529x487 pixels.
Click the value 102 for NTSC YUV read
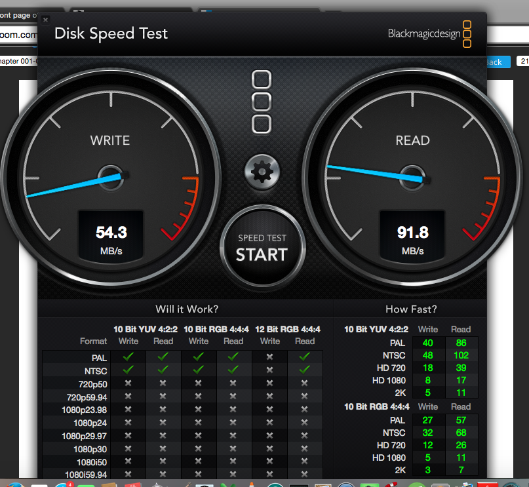pyautogui.click(x=461, y=355)
